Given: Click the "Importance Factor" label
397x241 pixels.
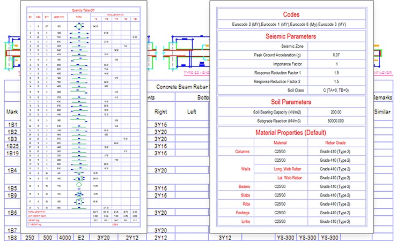Looking at the screenshot, I should [x=288, y=64].
